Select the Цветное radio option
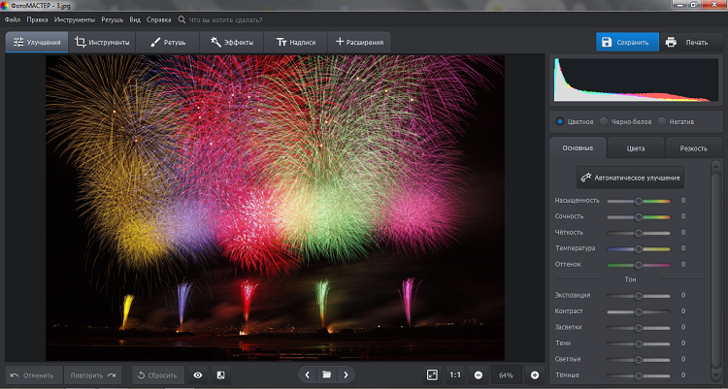The height and width of the screenshot is (389, 728). coord(561,121)
